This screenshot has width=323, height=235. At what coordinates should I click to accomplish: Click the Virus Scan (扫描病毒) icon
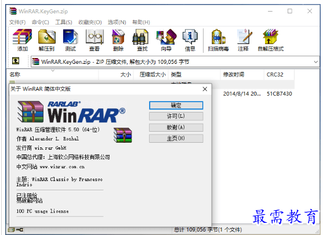point(218,40)
